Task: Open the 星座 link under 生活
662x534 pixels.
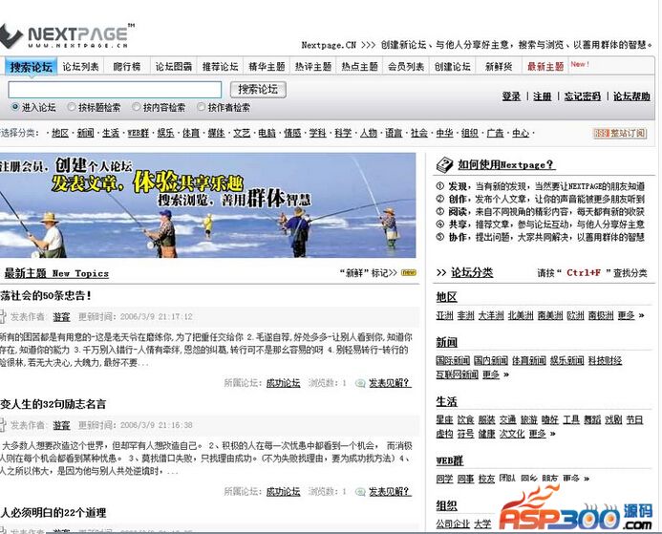Action: [x=444, y=419]
